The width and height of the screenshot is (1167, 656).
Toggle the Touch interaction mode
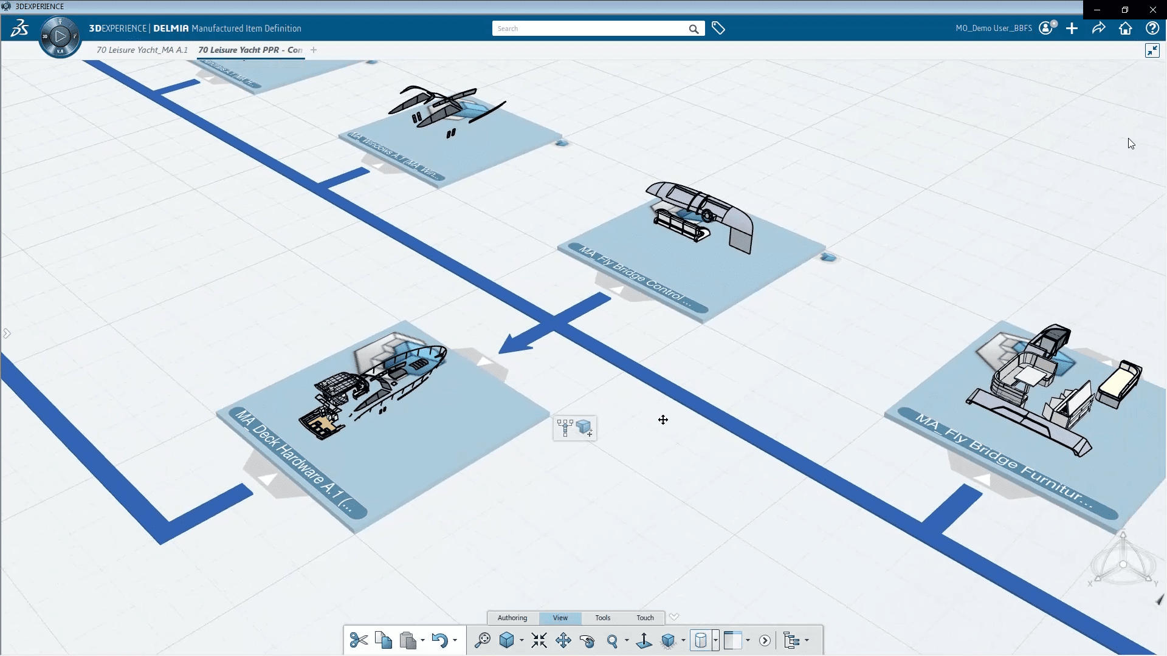pos(645,617)
